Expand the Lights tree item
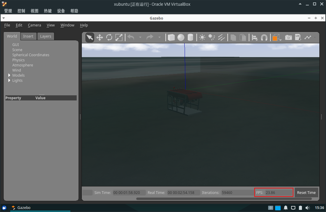This screenshot has width=326, height=212. tap(9, 80)
